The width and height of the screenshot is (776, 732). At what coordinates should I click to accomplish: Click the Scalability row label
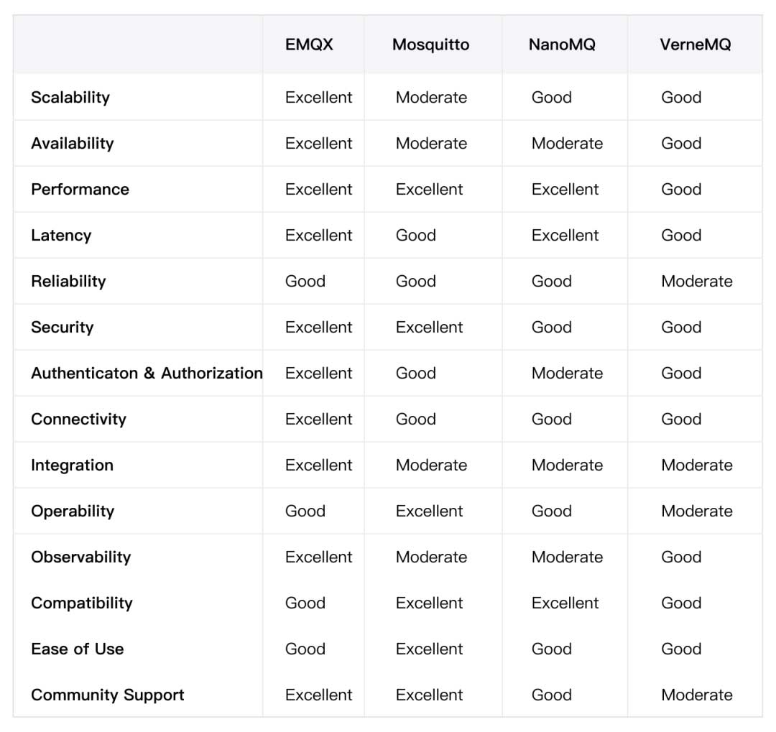click(x=70, y=97)
